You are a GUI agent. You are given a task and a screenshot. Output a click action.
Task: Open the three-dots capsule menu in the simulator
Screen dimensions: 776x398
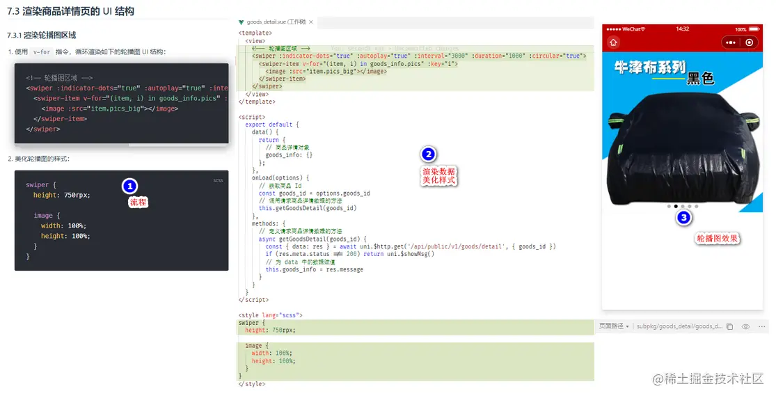(731, 42)
